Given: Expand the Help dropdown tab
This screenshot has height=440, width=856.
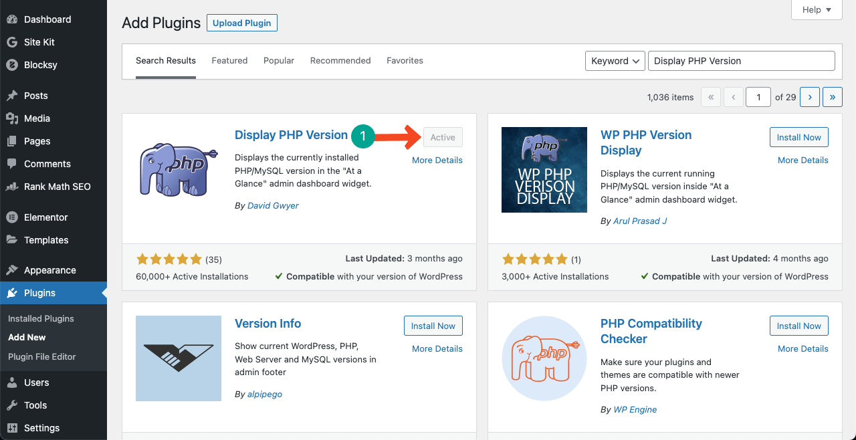Looking at the screenshot, I should click(817, 10).
